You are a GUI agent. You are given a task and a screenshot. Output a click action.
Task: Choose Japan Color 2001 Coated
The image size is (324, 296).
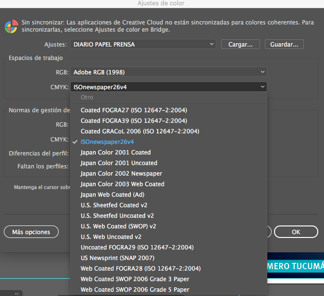pyautogui.click(x=169, y=153)
